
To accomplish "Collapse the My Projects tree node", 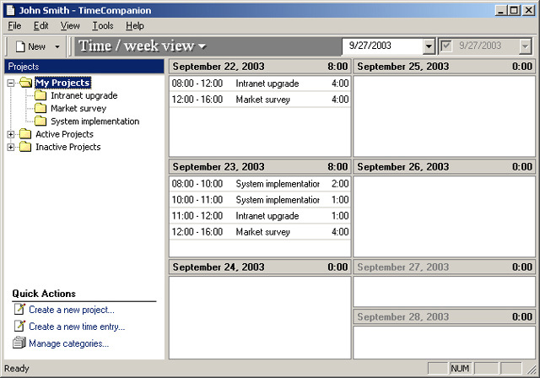I will coord(10,83).
